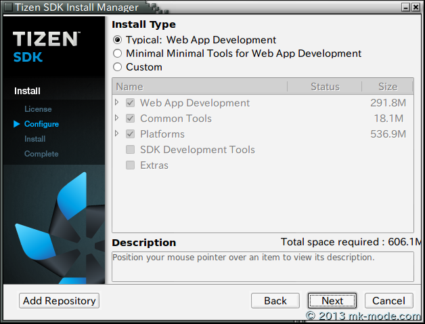
Task: Click inside the Description text box
Action: pos(263,267)
